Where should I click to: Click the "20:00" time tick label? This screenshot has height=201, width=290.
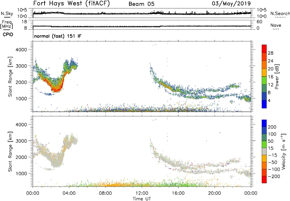tap(214, 193)
